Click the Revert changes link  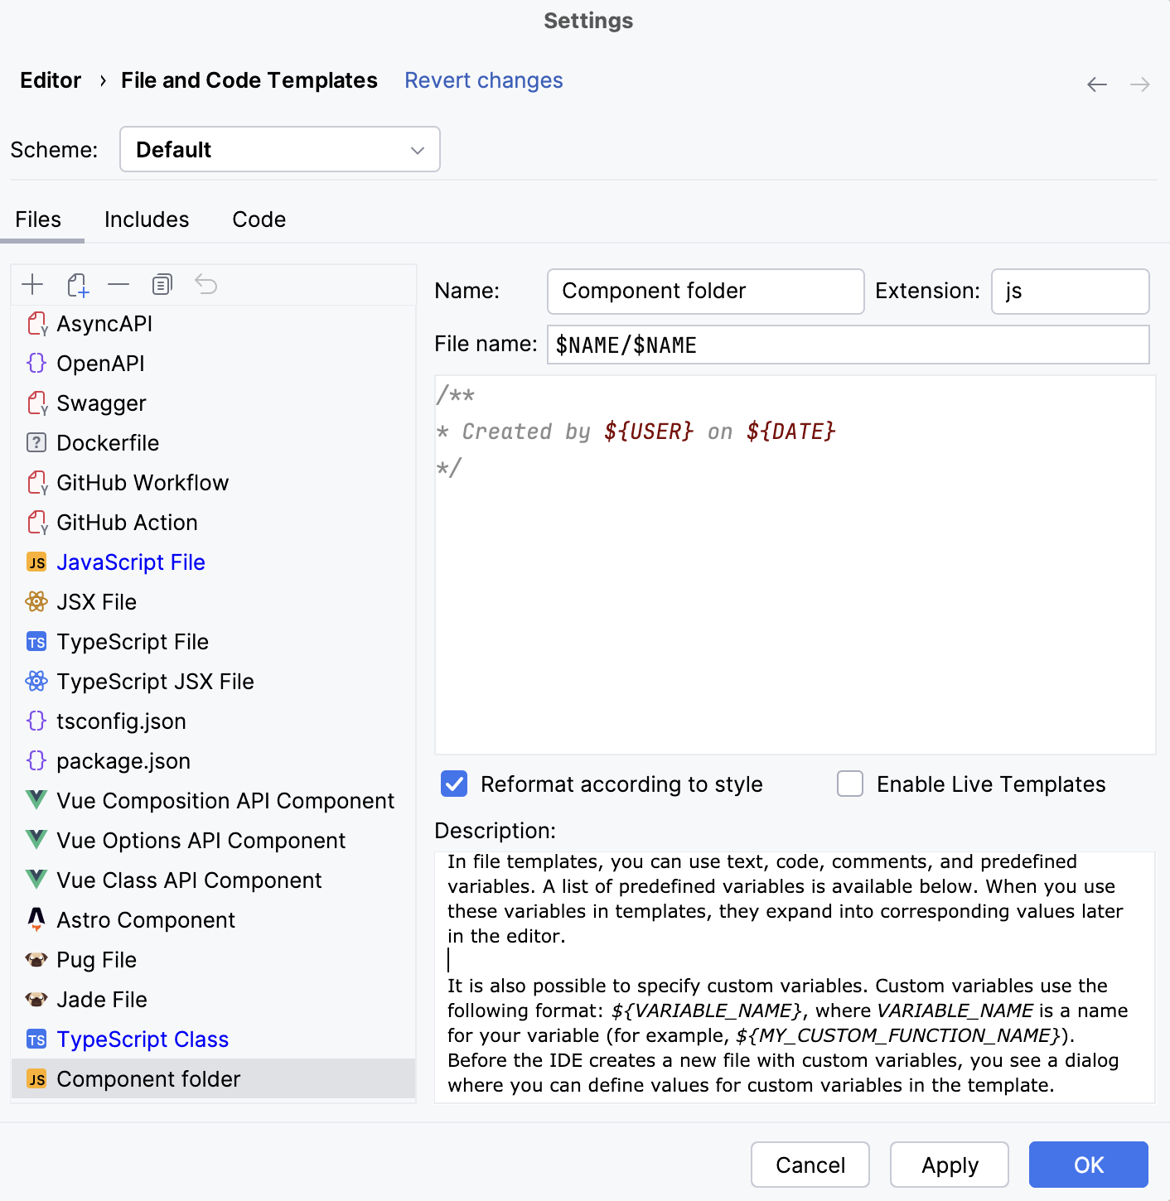click(x=483, y=80)
